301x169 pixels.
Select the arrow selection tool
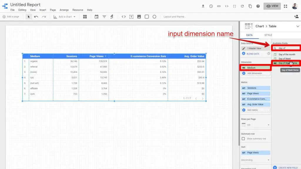(x=29, y=17)
